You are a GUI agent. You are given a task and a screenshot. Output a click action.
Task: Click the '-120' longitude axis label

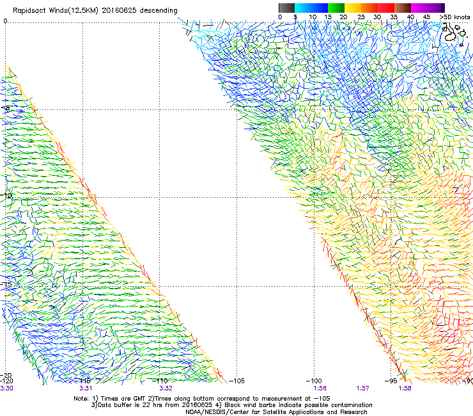[6, 381]
